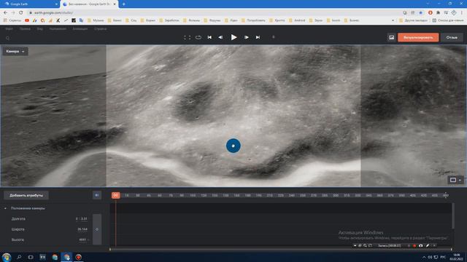Screen dimensions: 467x262
Task: Click the Отзыв feedback button
Action: click(x=452, y=37)
